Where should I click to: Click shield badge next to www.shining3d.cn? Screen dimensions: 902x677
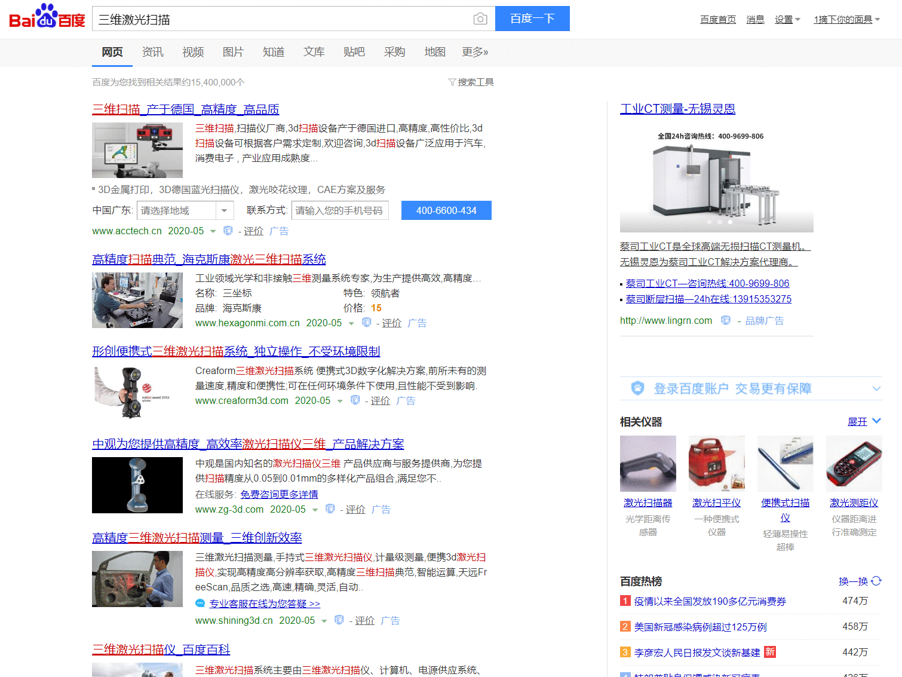tap(339, 620)
